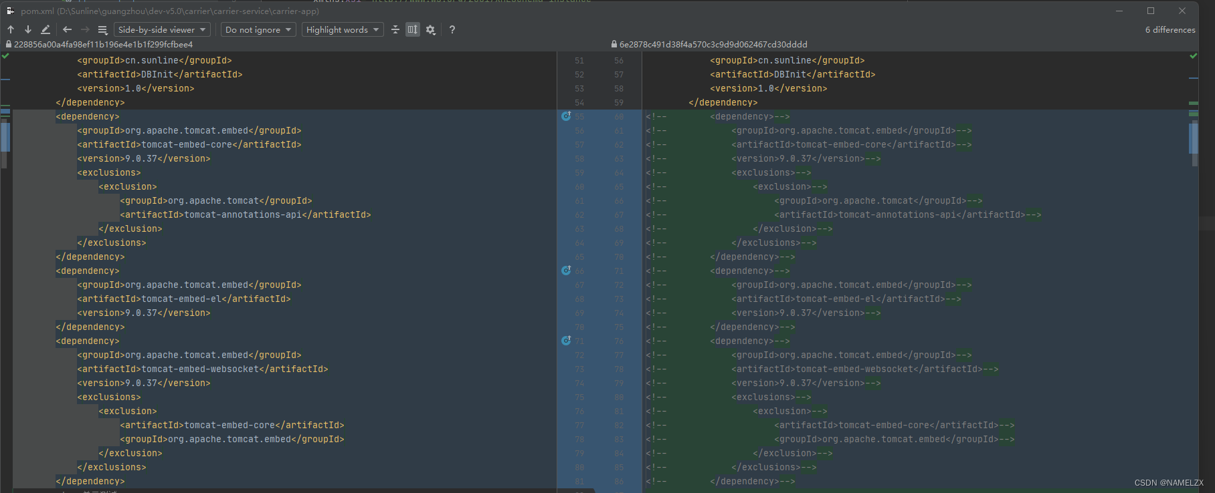Click gutter override icon at line 55
The height and width of the screenshot is (493, 1215).
pos(566,116)
